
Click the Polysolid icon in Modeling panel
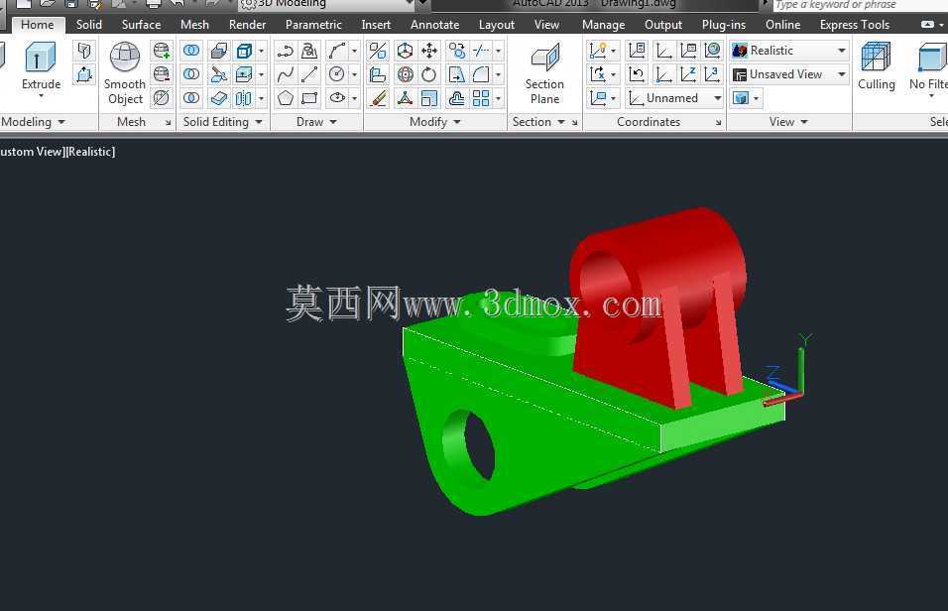pyautogui.click(x=84, y=51)
